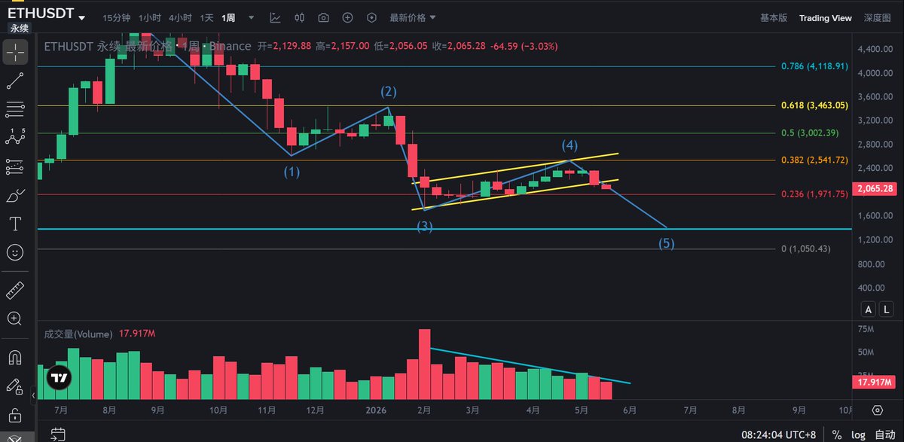The height and width of the screenshot is (442, 904).
Task: Select the wave label (4)
Action: [570, 144]
